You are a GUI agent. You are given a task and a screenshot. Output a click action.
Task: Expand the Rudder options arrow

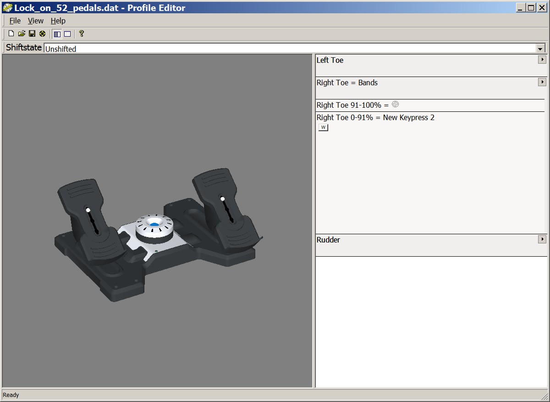542,239
